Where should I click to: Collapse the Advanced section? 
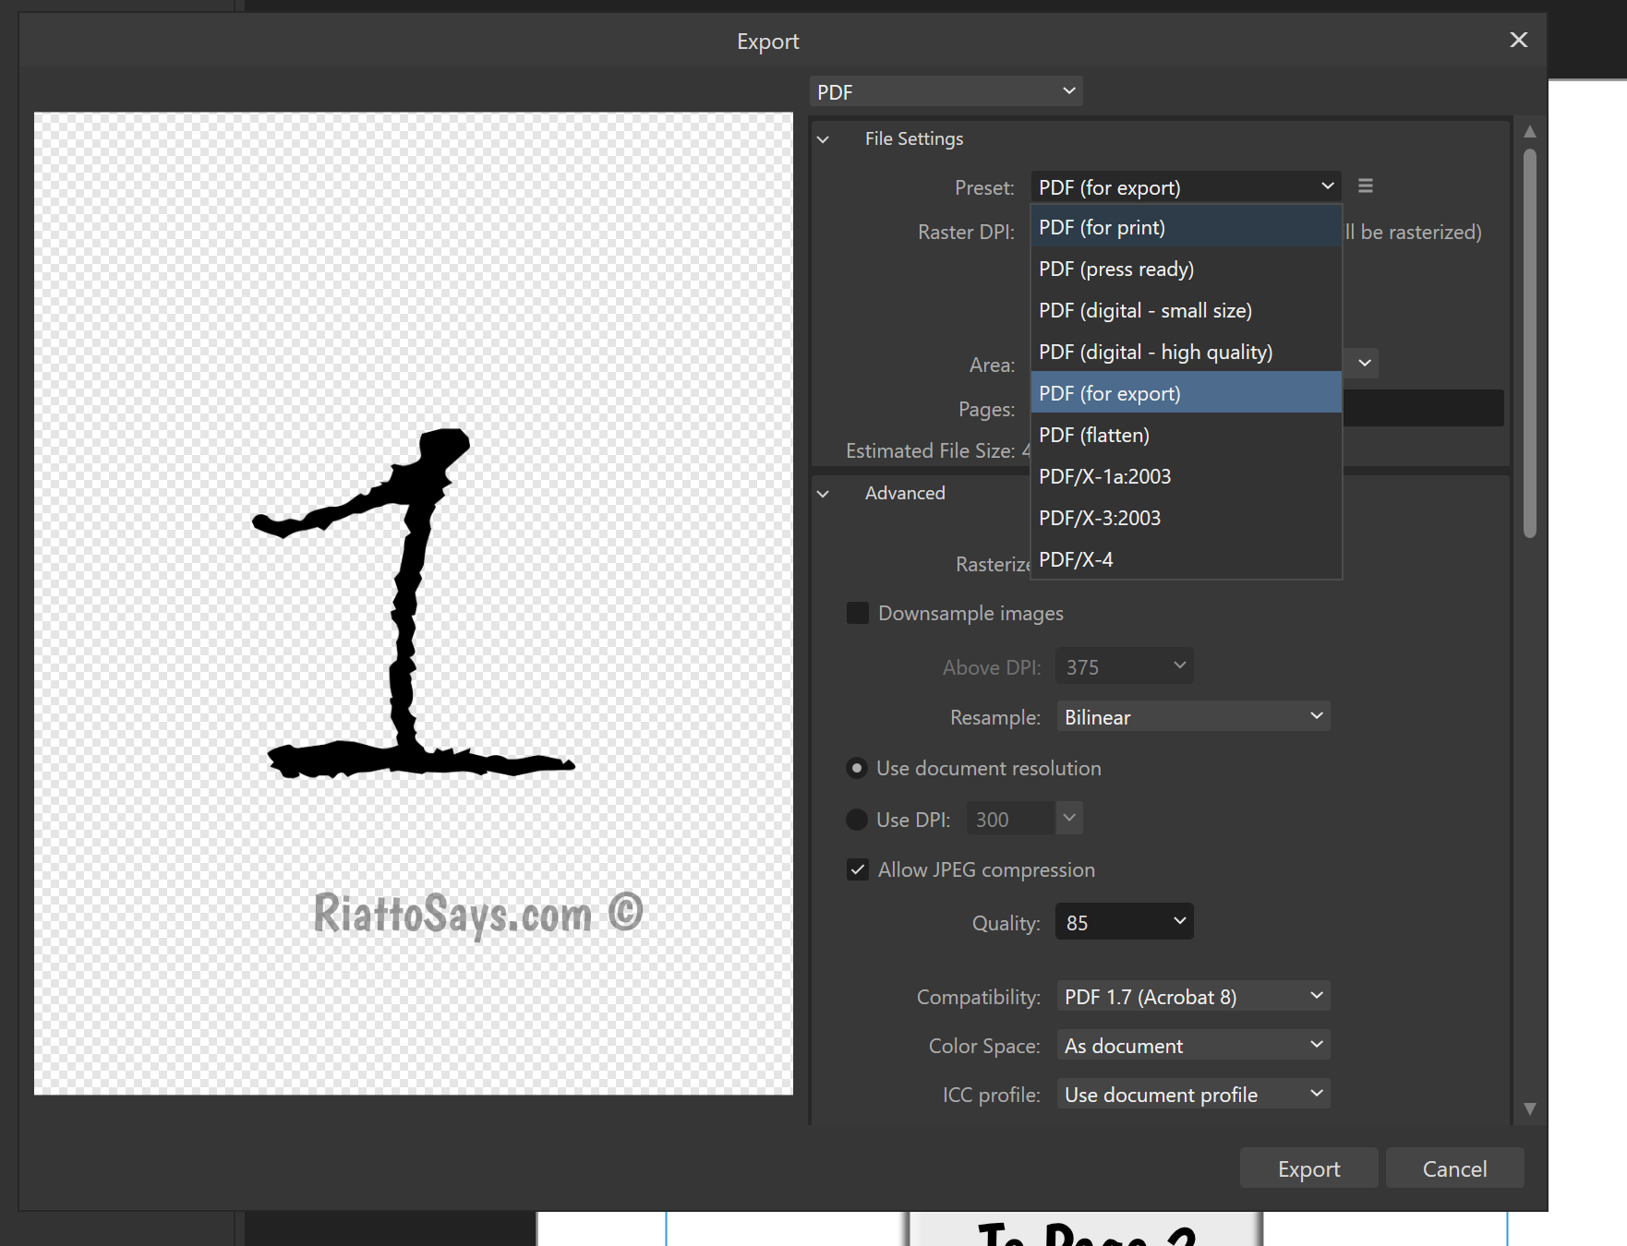[x=823, y=494]
